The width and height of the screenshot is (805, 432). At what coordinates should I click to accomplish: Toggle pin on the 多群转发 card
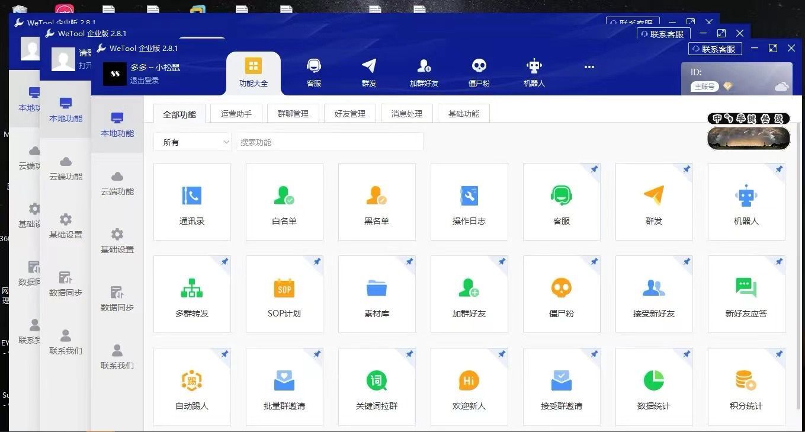pos(224,262)
